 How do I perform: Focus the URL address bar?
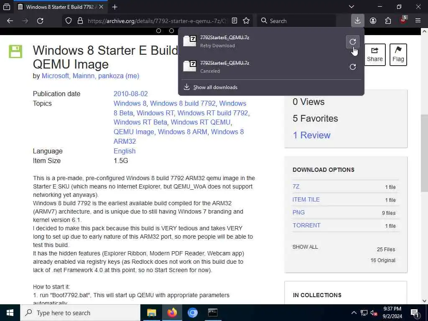[156, 21]
